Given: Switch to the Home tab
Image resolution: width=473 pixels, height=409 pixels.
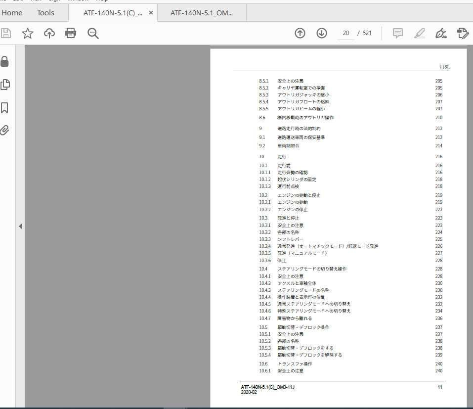Looking at the screenshot, I should (x=12, y=13).
